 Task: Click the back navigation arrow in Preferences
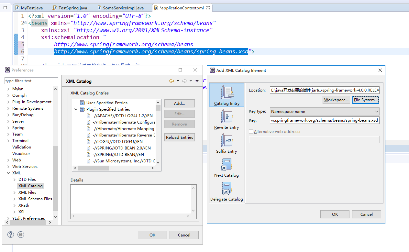(x=171, y=81)
